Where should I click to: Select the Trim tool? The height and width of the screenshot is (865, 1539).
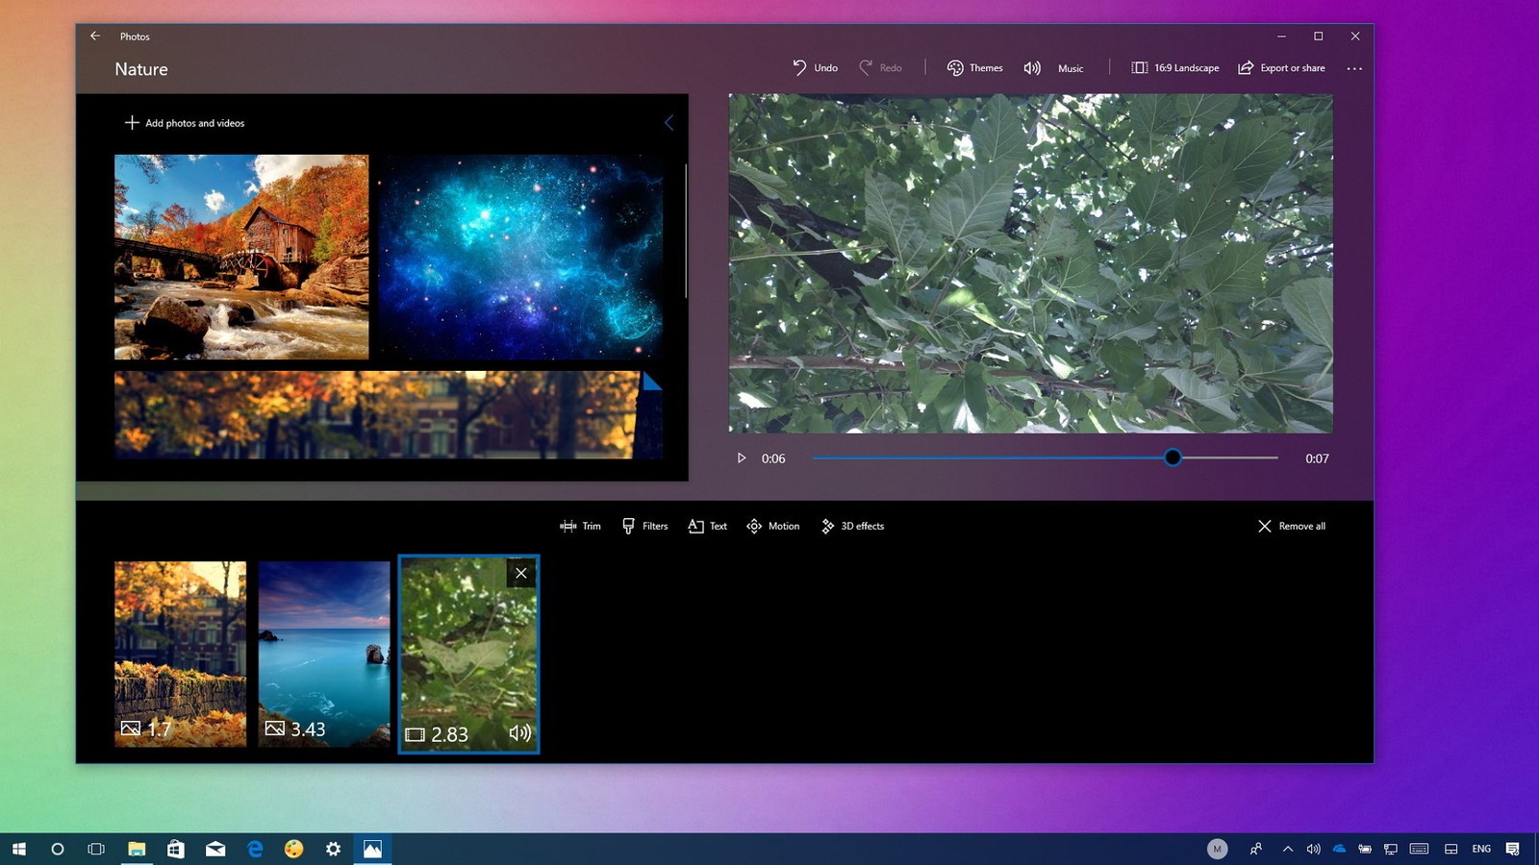(x=579, y=526)
